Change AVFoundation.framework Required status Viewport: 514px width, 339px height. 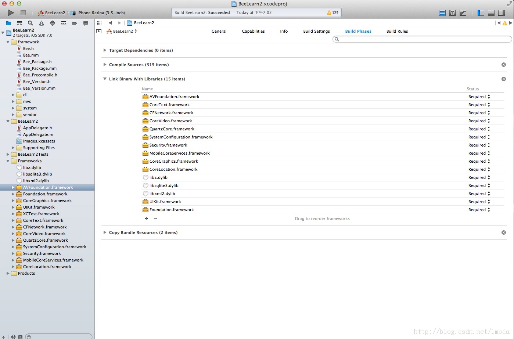[479, 97]
